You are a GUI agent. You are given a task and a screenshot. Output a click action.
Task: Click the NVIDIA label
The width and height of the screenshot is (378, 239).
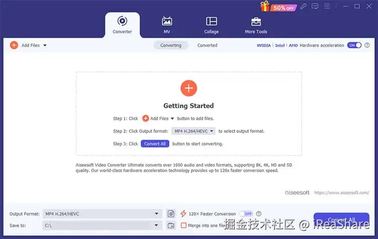point(264,45)
